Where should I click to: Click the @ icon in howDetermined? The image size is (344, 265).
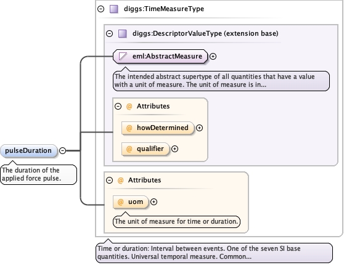(129, 128)
